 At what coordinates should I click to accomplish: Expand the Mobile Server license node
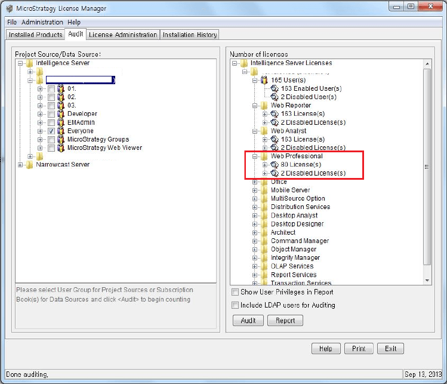(255, 191)
